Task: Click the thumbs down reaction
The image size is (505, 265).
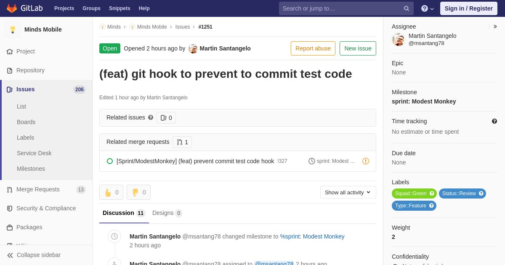Action: 138,192
